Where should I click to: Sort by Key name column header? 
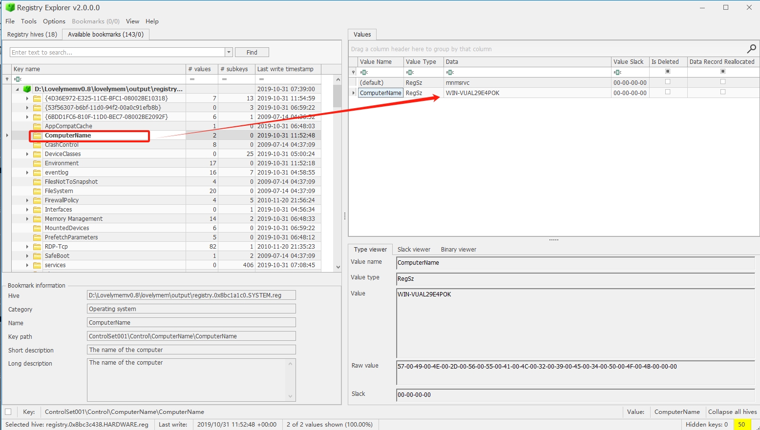pyautogui.click(x=99, y=69)
